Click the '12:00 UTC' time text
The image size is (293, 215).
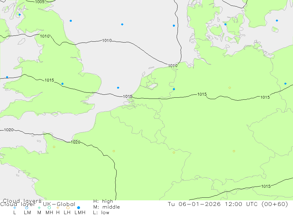[x=242, y=204]
